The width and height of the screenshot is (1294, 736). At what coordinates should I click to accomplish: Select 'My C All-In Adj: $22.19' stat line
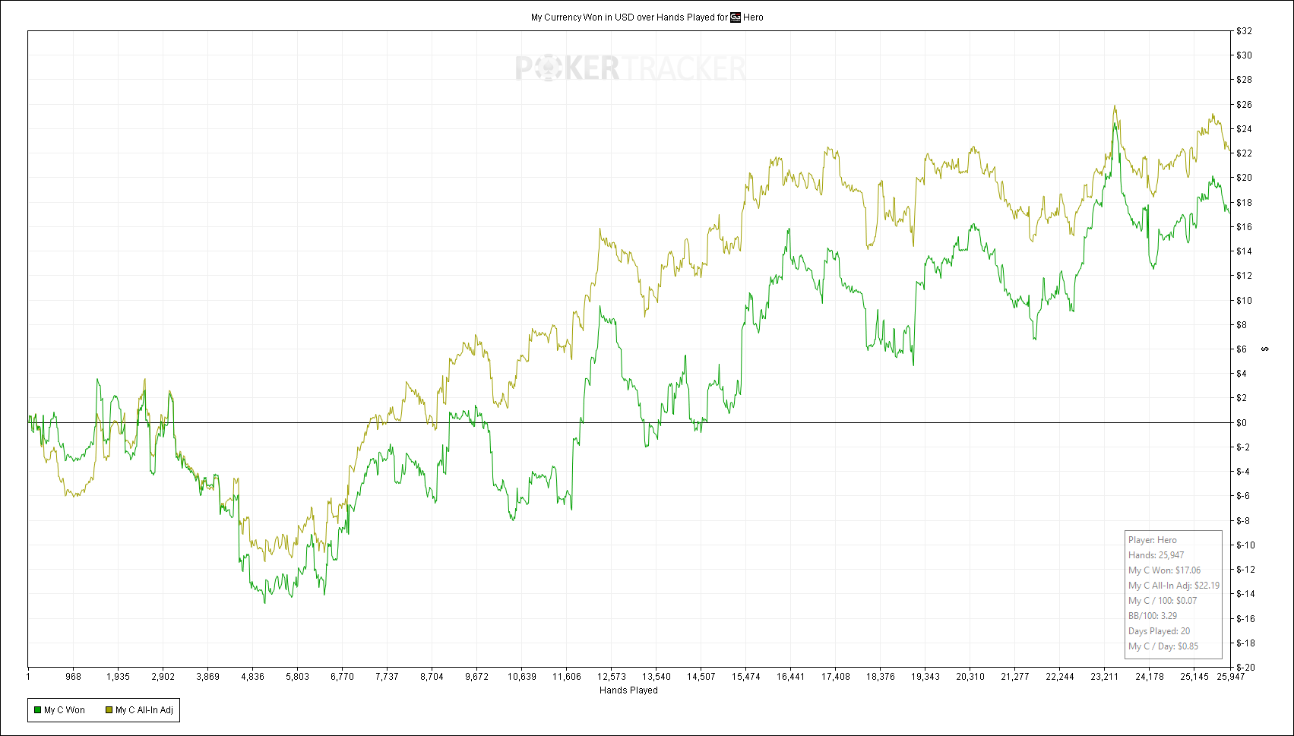(x=1174, y=586)
